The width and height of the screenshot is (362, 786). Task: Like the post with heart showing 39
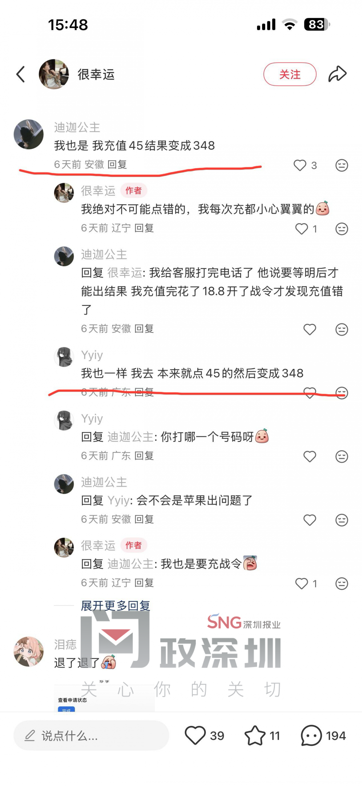click(195, 736)
